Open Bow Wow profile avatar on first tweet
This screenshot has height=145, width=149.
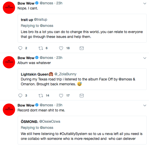coord(9,8)
